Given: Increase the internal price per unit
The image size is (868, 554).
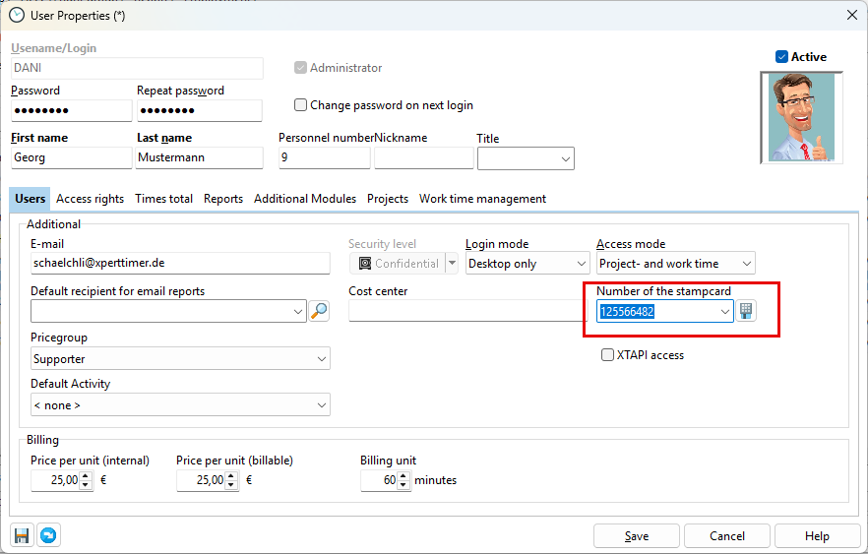Looking at the screenshot, I should pos(85,476).
